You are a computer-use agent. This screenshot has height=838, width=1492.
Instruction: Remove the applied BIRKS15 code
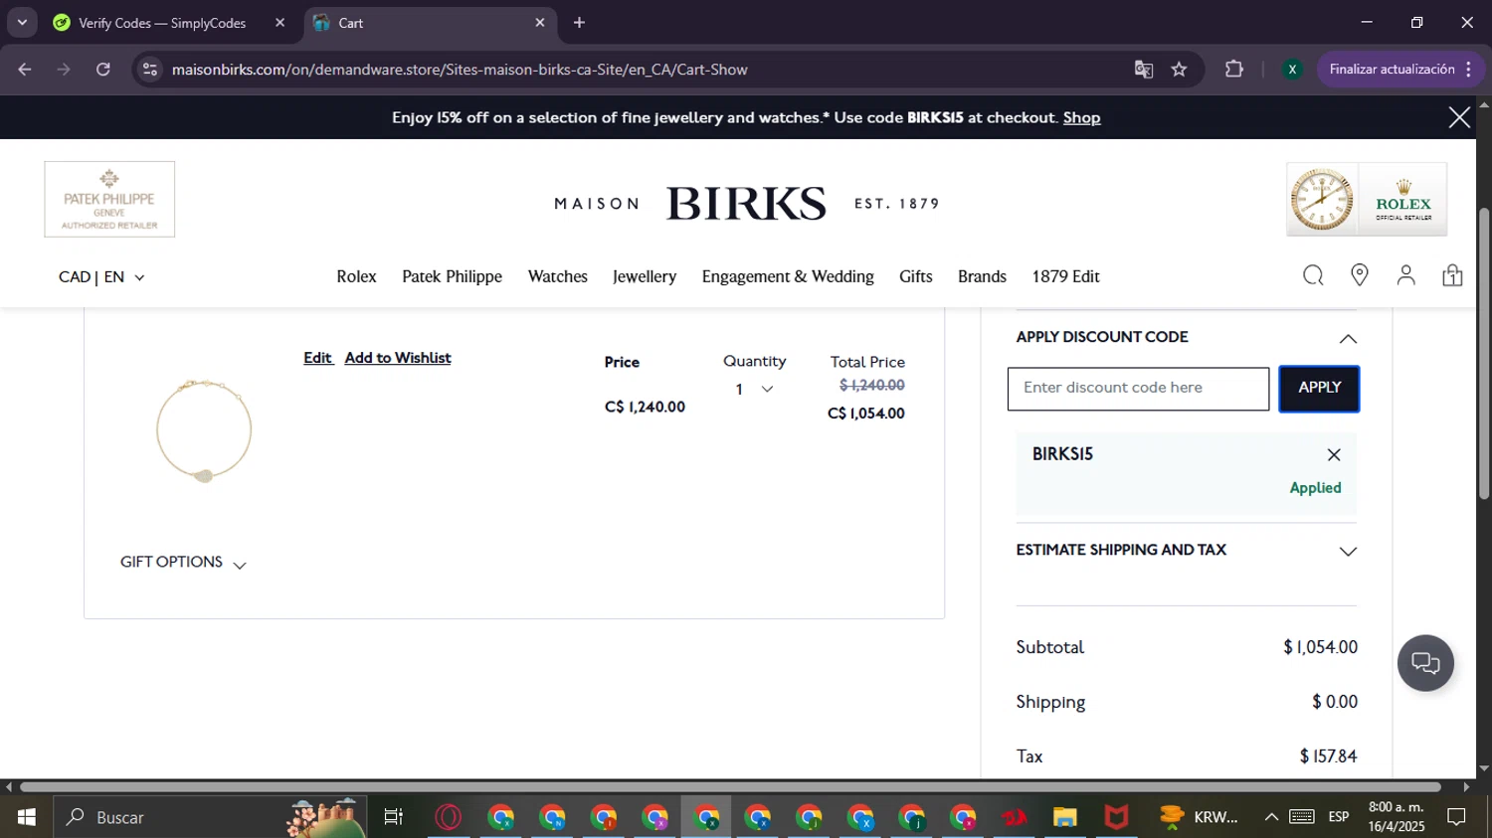click(x=1334, y=454)
